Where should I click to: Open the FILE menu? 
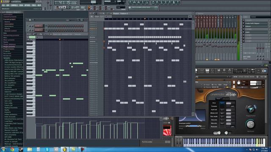pyautogui.click(x=3, y=5)
